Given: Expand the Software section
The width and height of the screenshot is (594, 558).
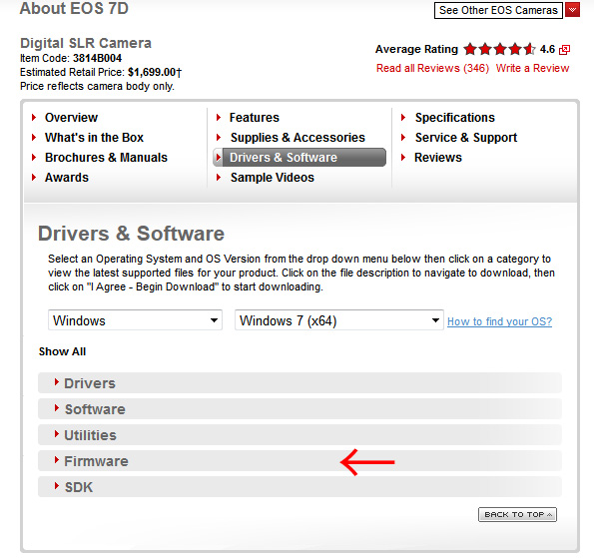Looking at the screenshot, I should [299, 409].
